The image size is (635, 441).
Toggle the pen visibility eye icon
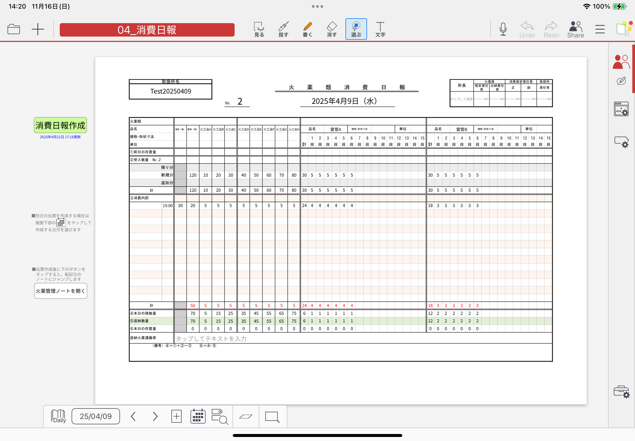click(621, 81)
